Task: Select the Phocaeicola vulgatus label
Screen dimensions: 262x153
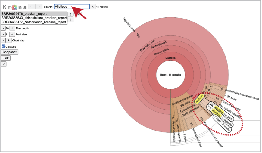Action: pos(229,111)
